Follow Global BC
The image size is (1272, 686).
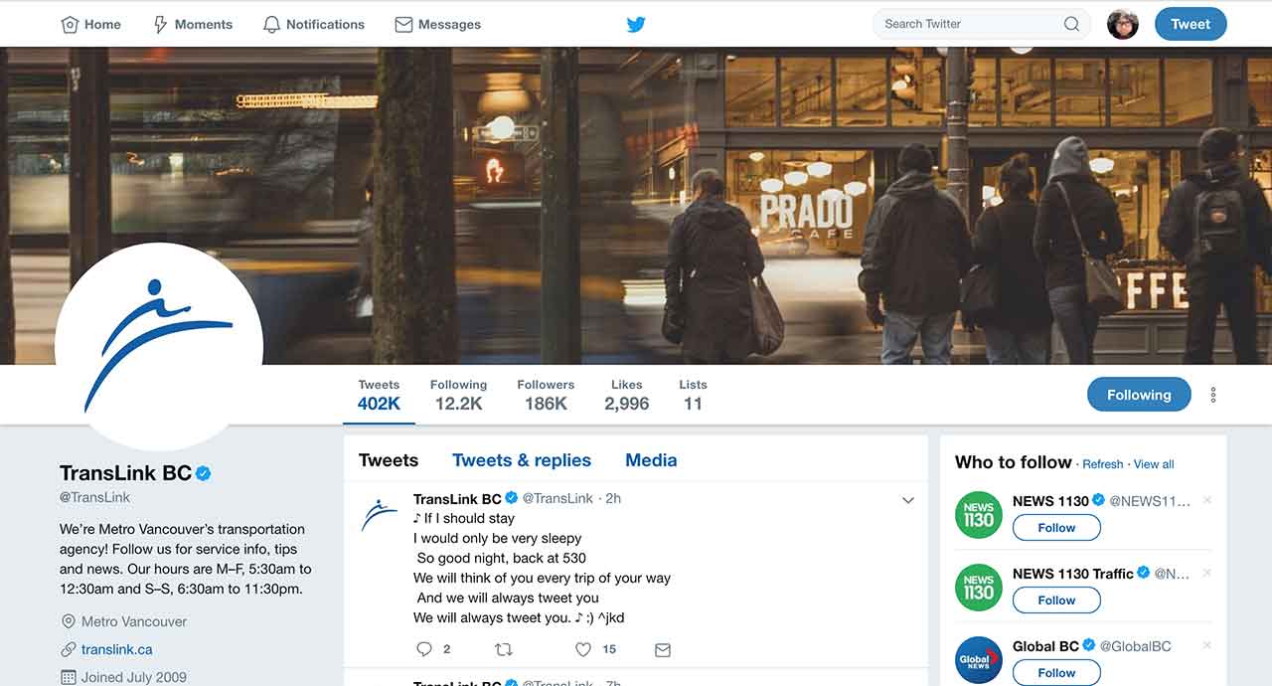(x=1055, y=672)
